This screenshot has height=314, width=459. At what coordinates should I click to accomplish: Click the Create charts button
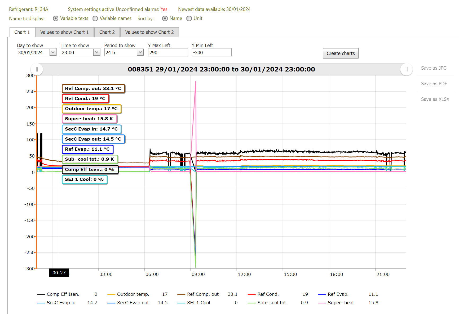pyautogui.click(x=341, y=53)
